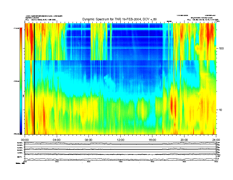The width and height of the screenshot is (233, 180).
Task: Click the top color scale value label
Action: click(16, 28)
